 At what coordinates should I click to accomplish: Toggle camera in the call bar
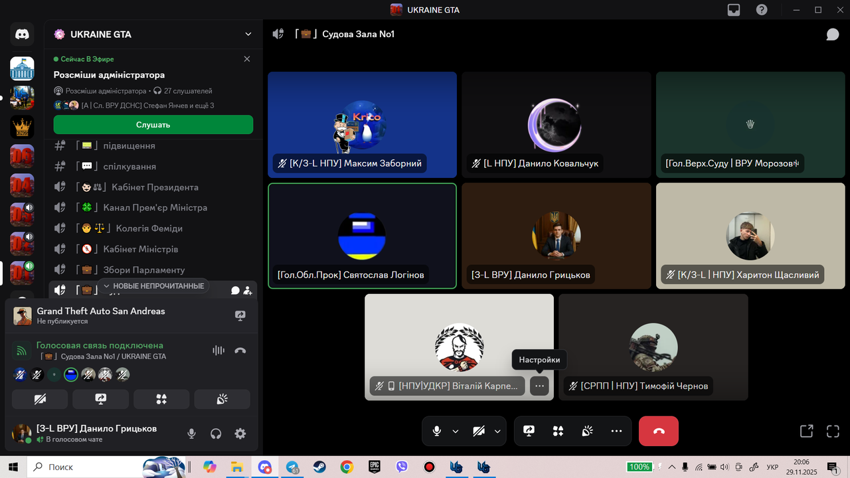pos(479,431)
